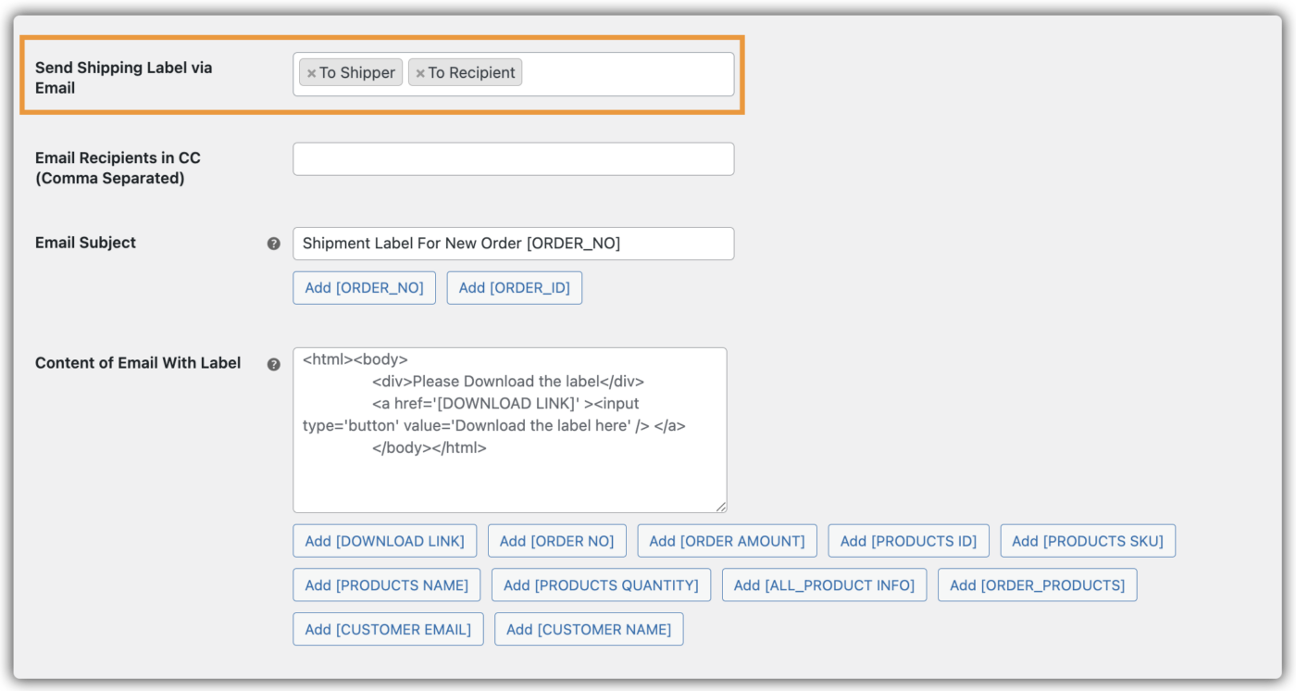Viewport: 1296px width, 691px height.
Task: Add the [CUSTOMER NAME] placeholder
Action: coord(589,630)
